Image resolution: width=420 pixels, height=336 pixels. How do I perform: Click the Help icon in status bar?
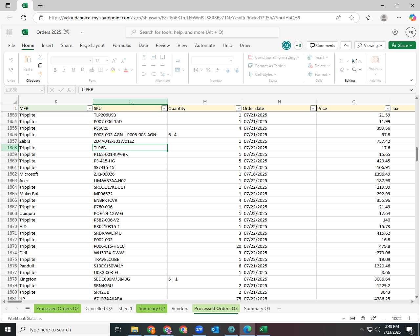[x=363, y=318]
